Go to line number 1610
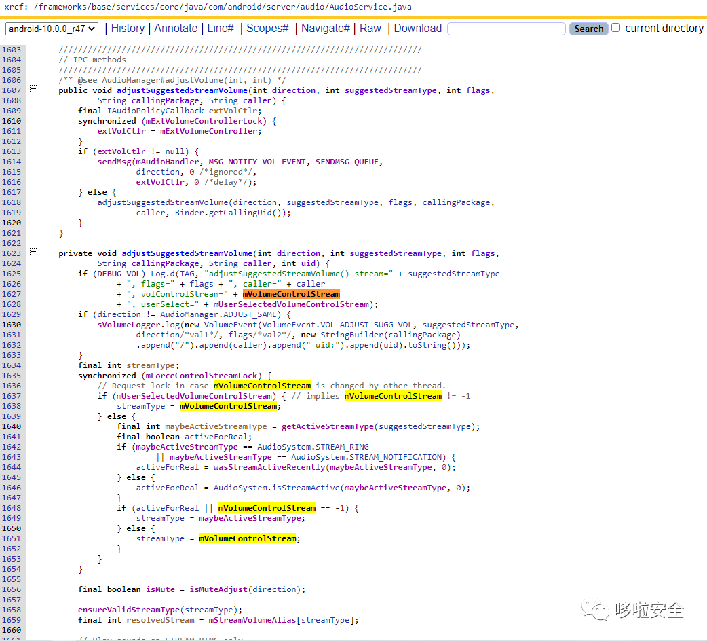 pyautogui.click(x=12, y=121)
